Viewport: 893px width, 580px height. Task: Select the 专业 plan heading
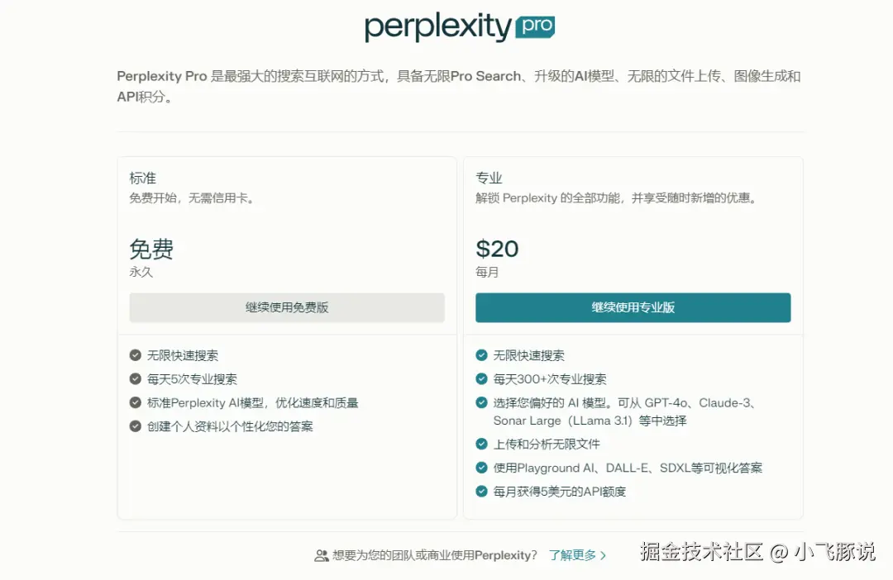point(489,178)
